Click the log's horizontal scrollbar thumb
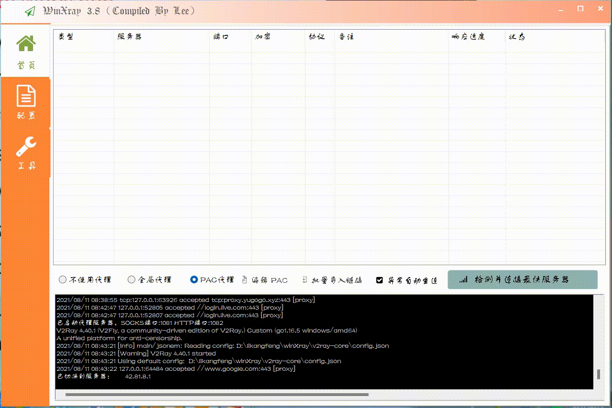Screen dimensions: 612x408 (217, 395)
